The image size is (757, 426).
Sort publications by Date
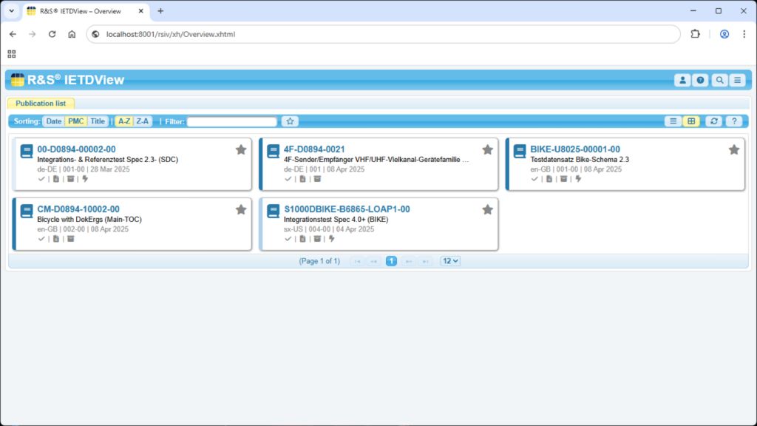54,121
